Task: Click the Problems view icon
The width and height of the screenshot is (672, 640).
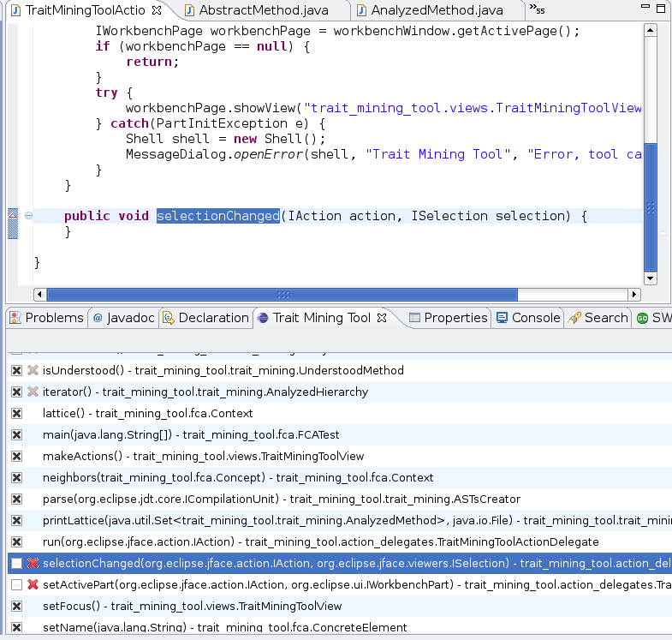Action: 15,318
